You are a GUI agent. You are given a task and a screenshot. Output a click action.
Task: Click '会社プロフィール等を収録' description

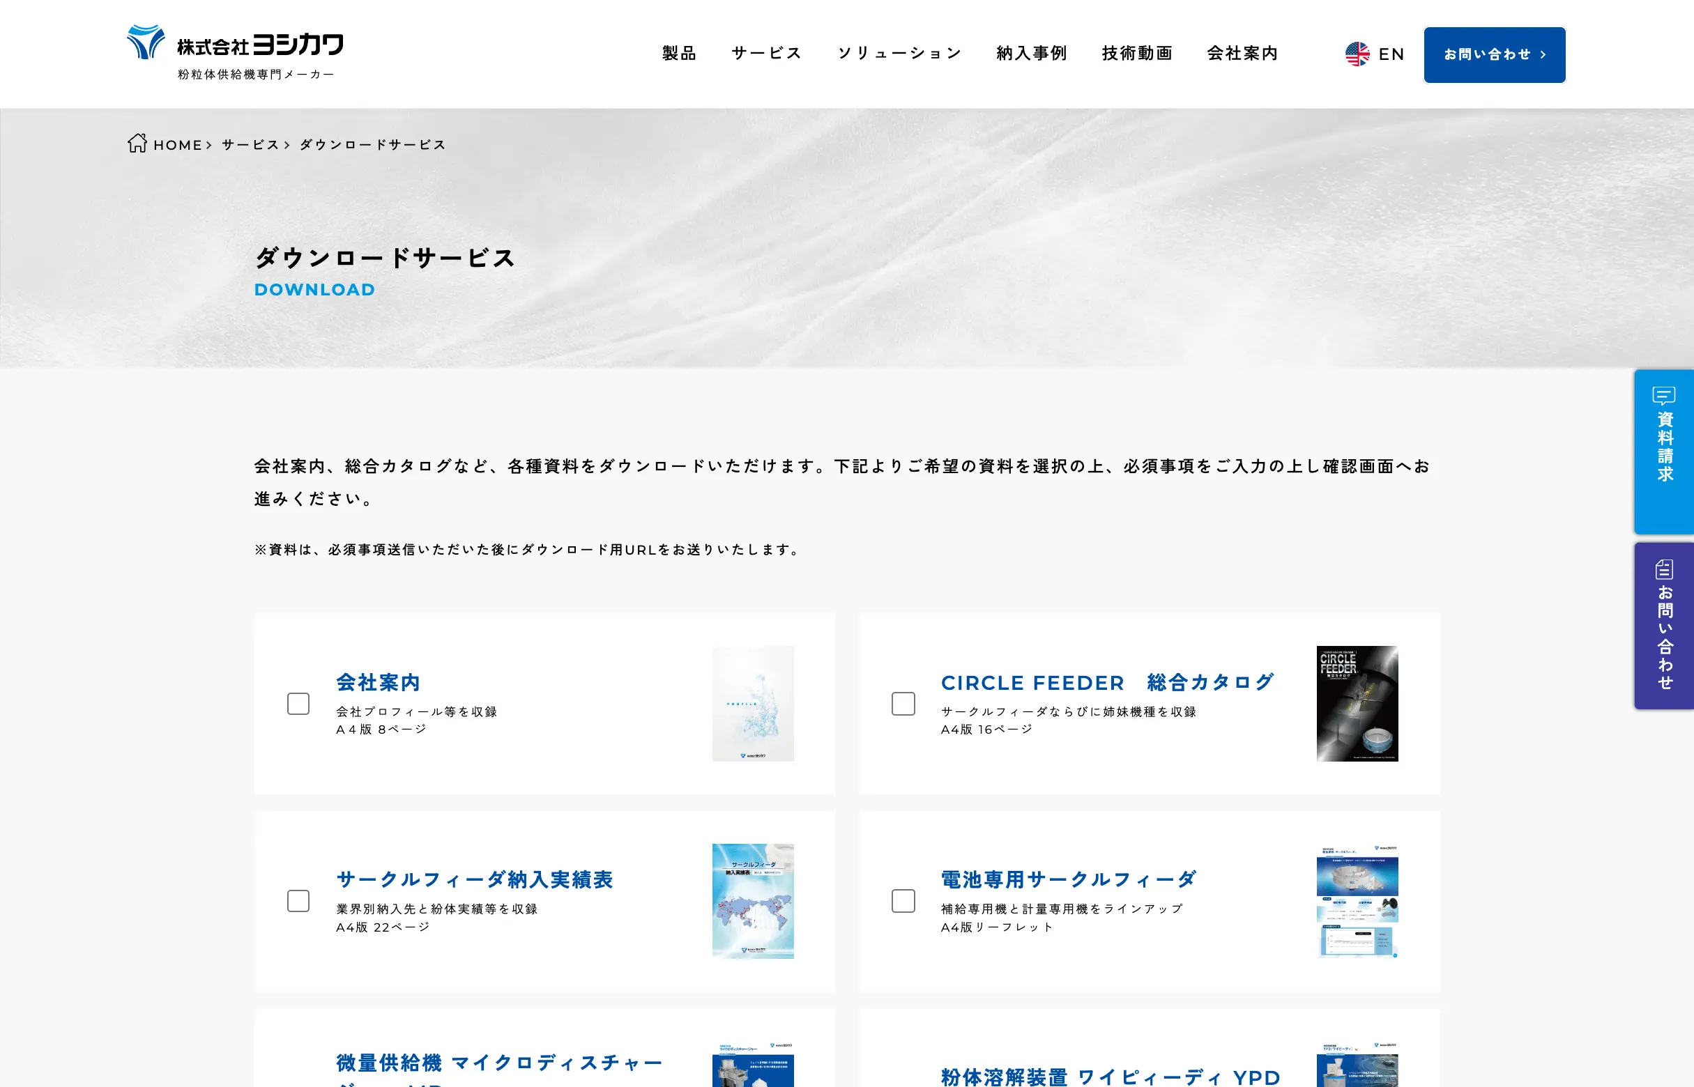coord(417,711)
